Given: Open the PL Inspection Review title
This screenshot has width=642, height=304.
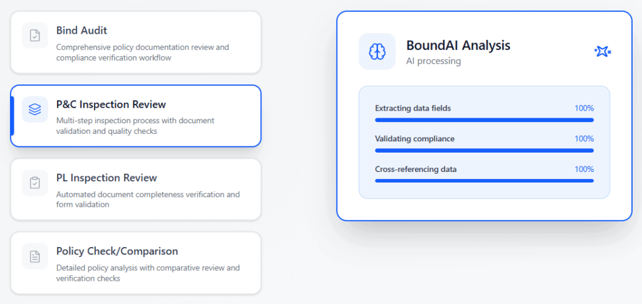Looking at the screenshot, I should click(107, 178).
